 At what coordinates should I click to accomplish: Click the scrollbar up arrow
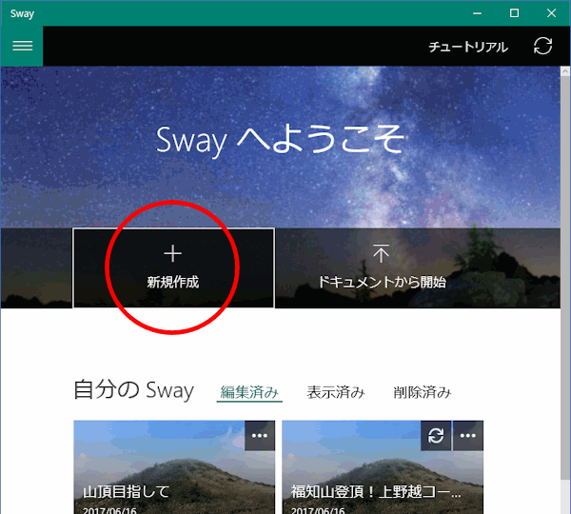click(x=565, y=71)
